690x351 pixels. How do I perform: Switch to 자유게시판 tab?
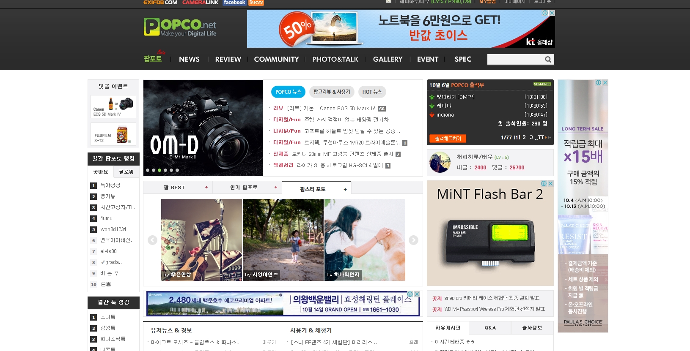448,328
